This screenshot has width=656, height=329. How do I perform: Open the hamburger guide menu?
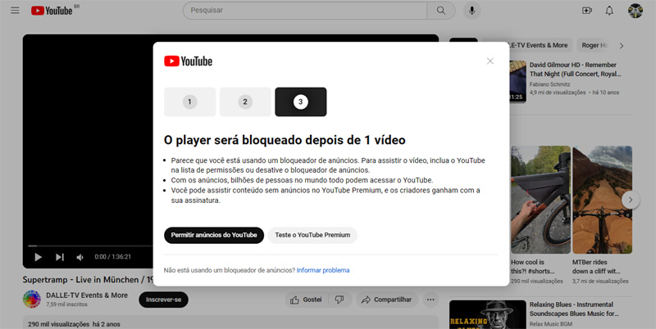pos(15,11)
